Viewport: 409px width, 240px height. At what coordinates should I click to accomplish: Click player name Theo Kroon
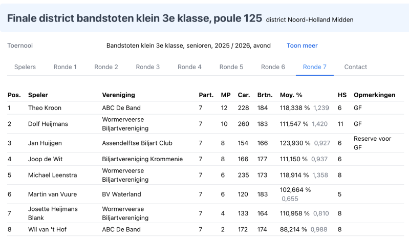coord(45,108)
